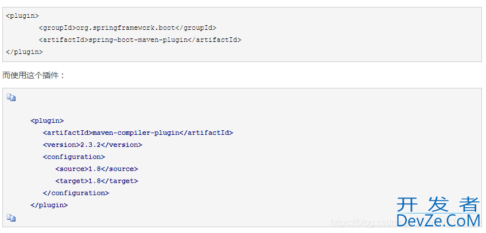
Task: Click the closing configuration tag
Action: (x=76, y=193)
